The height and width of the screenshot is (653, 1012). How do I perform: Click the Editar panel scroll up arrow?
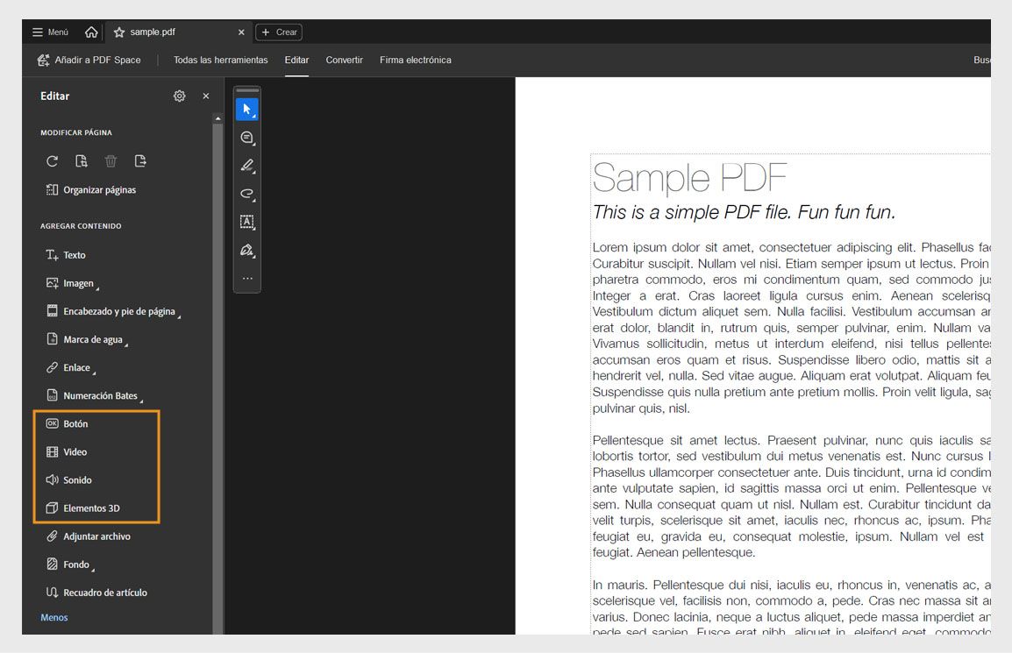[217, 118]
